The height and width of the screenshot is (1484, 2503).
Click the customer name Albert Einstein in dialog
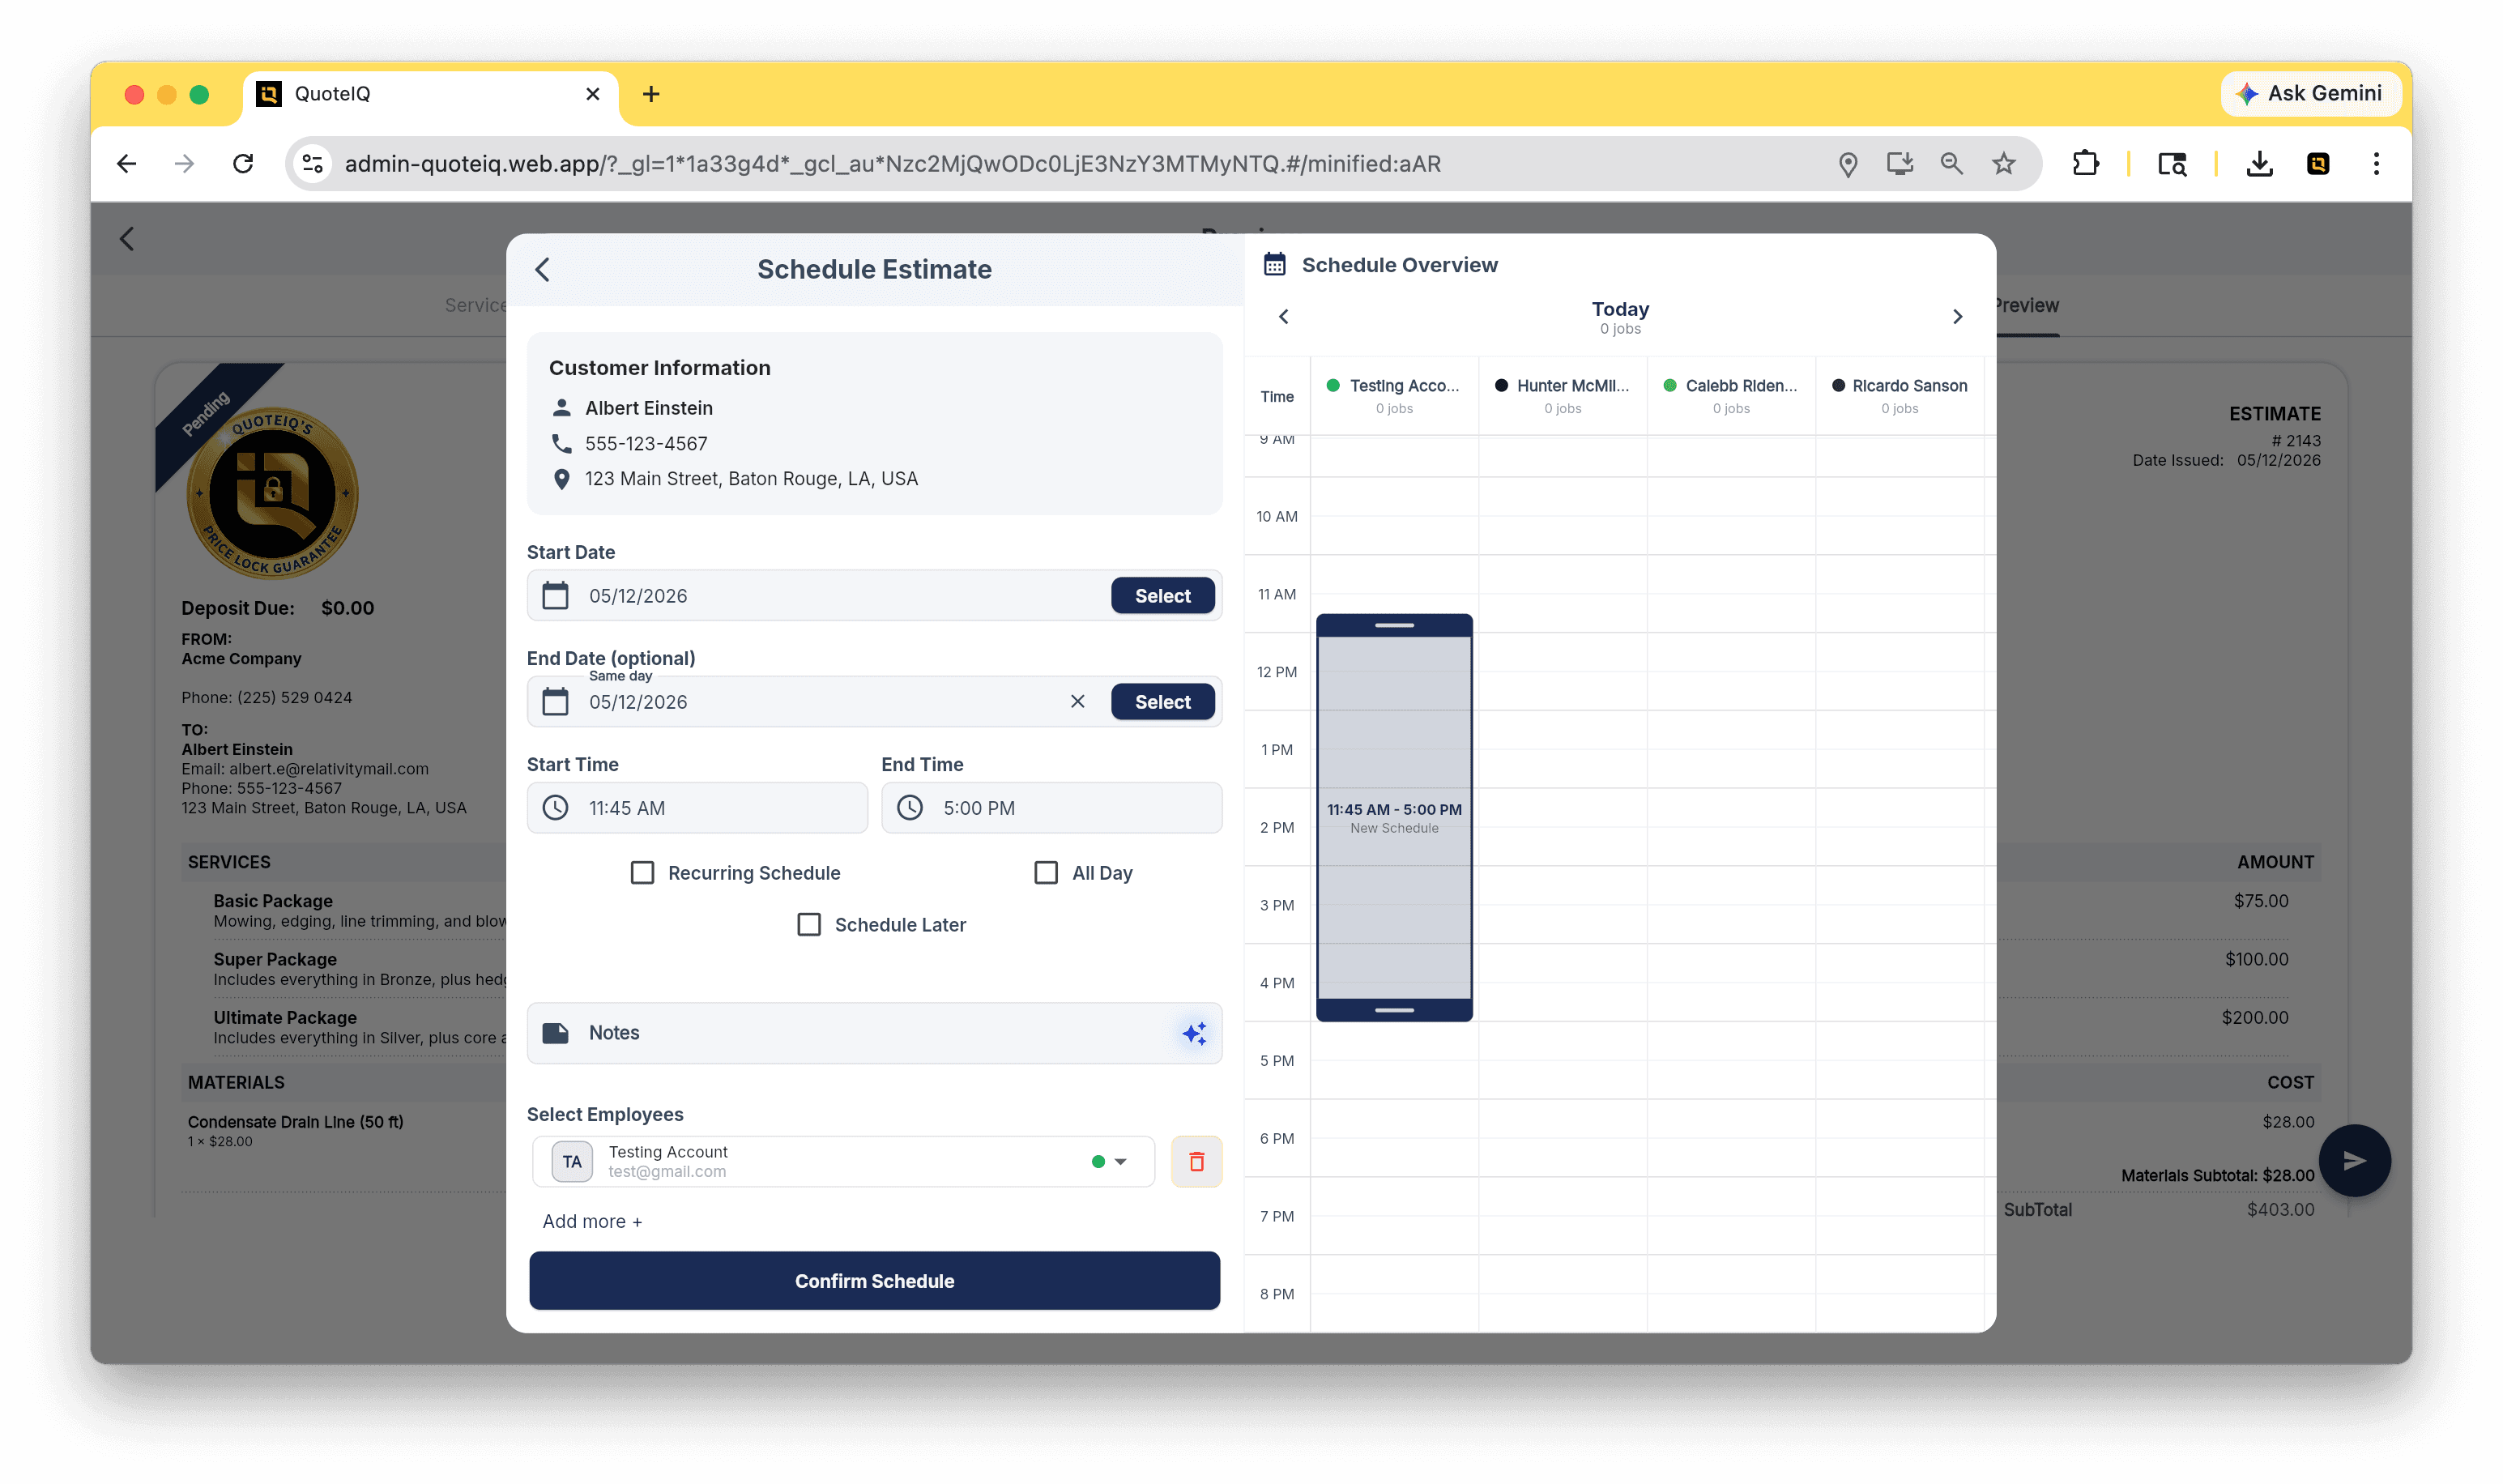(x=649, y=408)
